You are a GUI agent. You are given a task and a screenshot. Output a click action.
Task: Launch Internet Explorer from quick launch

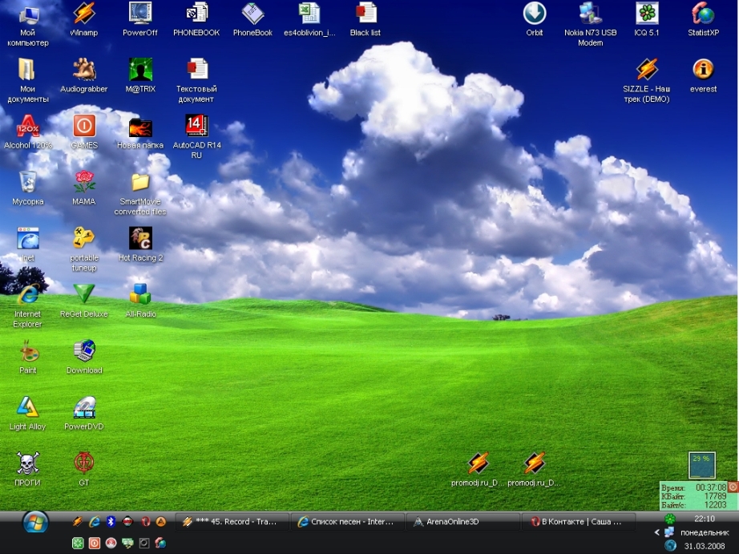coord(95,521)
